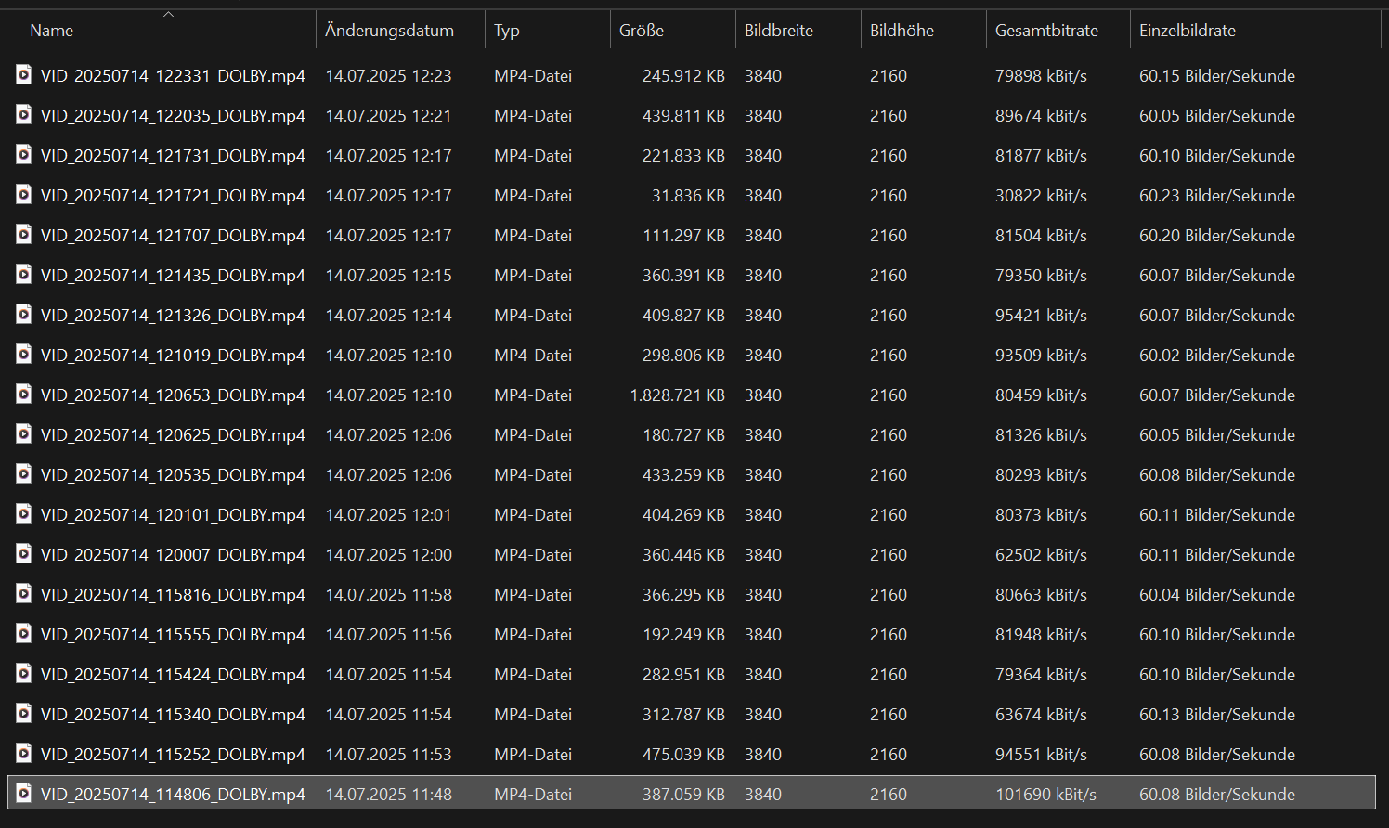Viewport: 1389px width, 828px height.
Task: Select the file name VID_20250714_115252_DOLBY.mp4
Action: pyautogui.click(x=173, y=755)
